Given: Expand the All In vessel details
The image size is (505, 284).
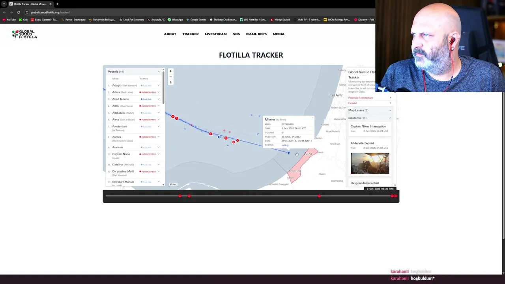Looking at the screenshot, I should coord(159,106).
